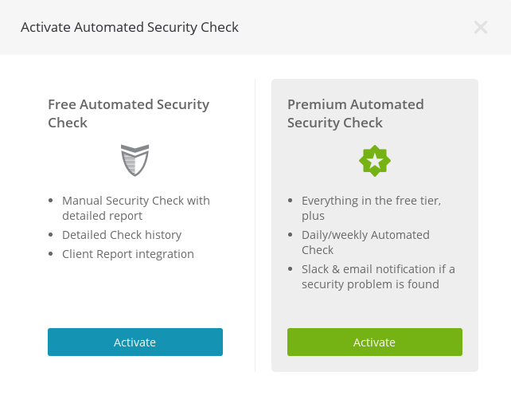511x395 pixels.
Task: Click the bullet dot beside Daily/weekly Automated Check
Action: tap(291, 236)
